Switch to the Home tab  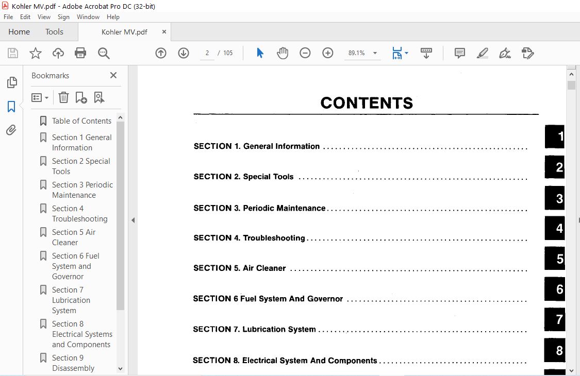pyautogui.click(x=19, y=32)
